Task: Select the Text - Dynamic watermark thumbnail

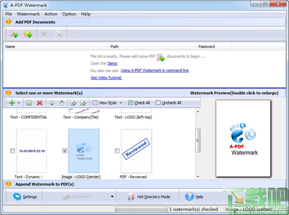Action: click(31, 151)
